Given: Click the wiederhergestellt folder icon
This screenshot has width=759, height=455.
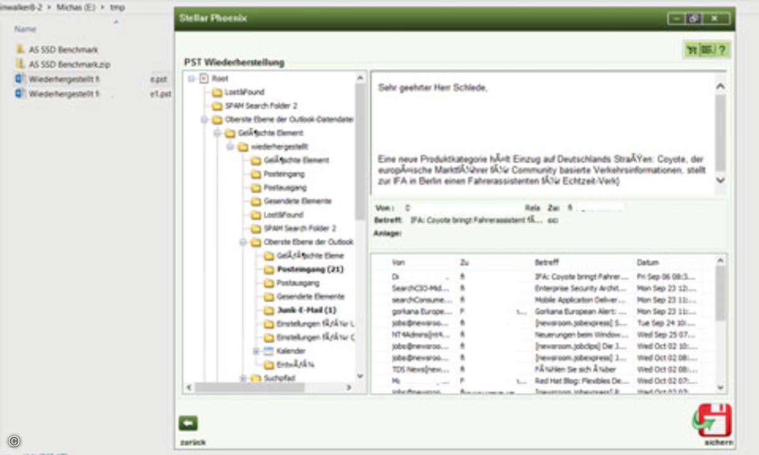Looking at the screenshot, I should [x=242, y=147].
